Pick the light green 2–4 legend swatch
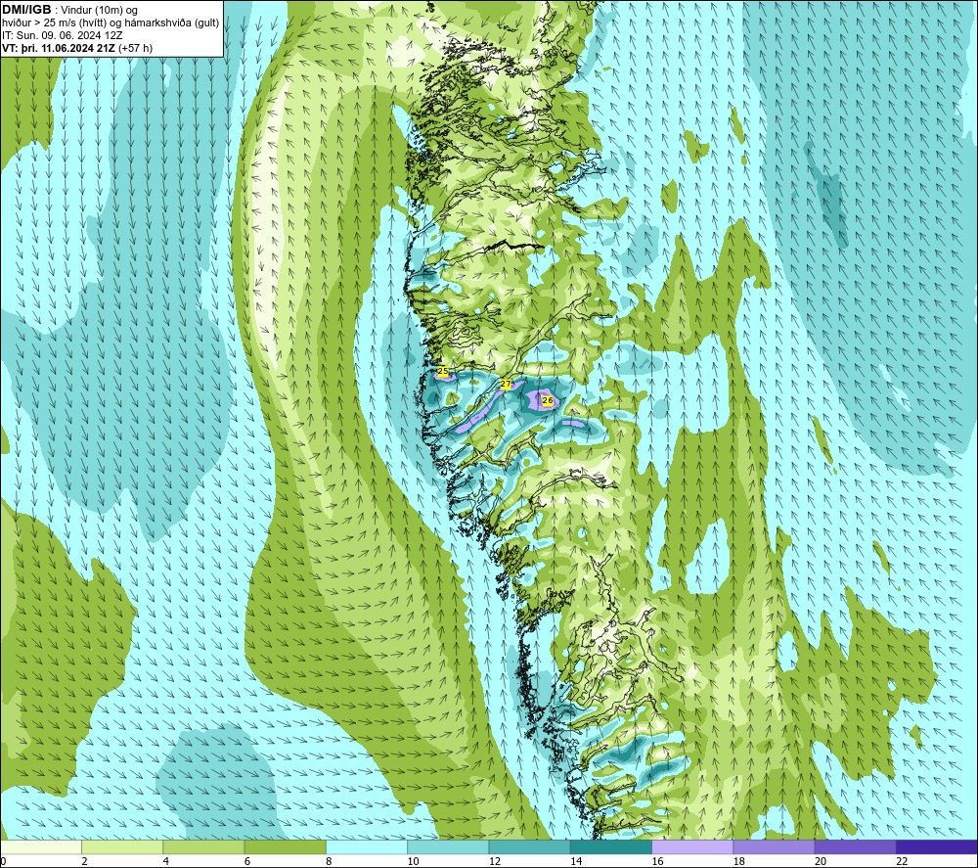Viewport: 978px width, 868px height. pyautogui.click(x=122, y=846)
